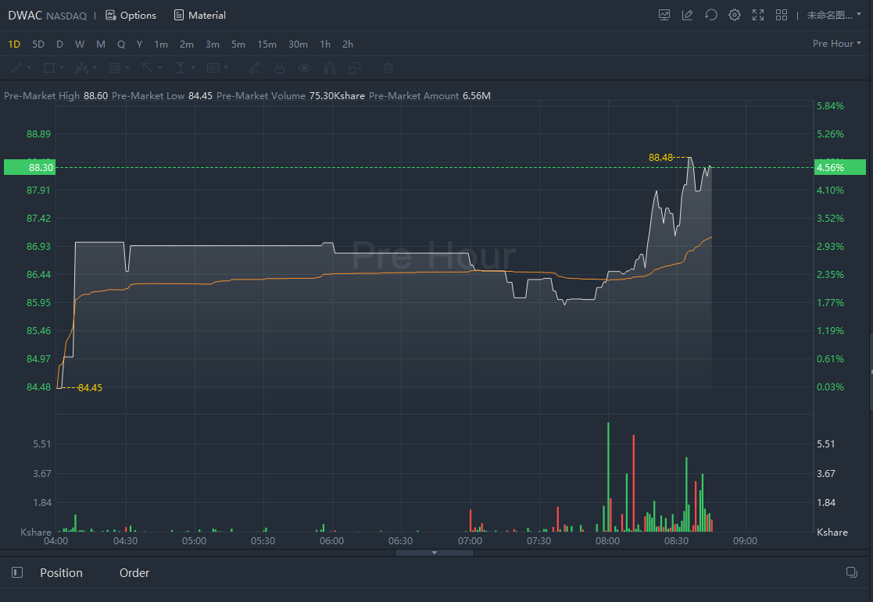Image resolution: width=873 pixels, height=602 pixels.
Task: Open the Order tab
Action: (x=134, y=572)
